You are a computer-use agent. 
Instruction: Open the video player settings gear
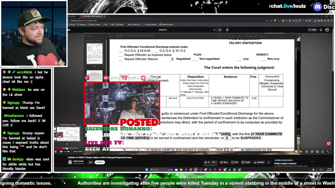[x=312, y=151]
